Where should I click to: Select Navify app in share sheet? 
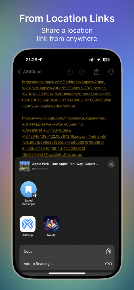click(x=51, y=226)
